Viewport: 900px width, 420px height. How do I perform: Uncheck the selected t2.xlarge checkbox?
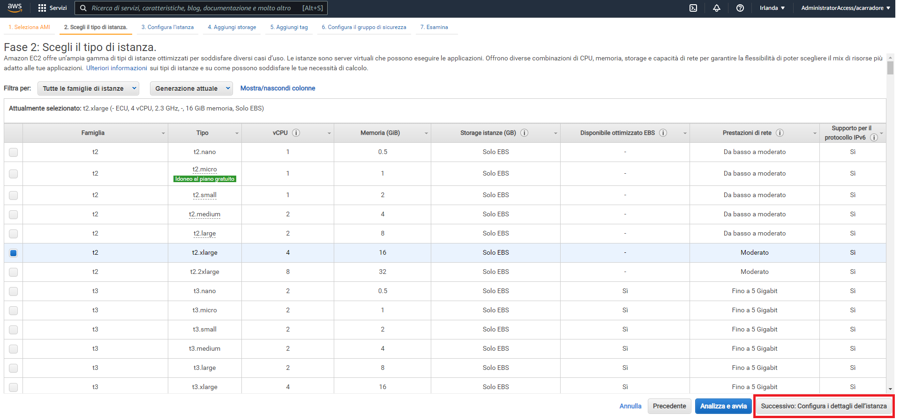pos(14,253)
